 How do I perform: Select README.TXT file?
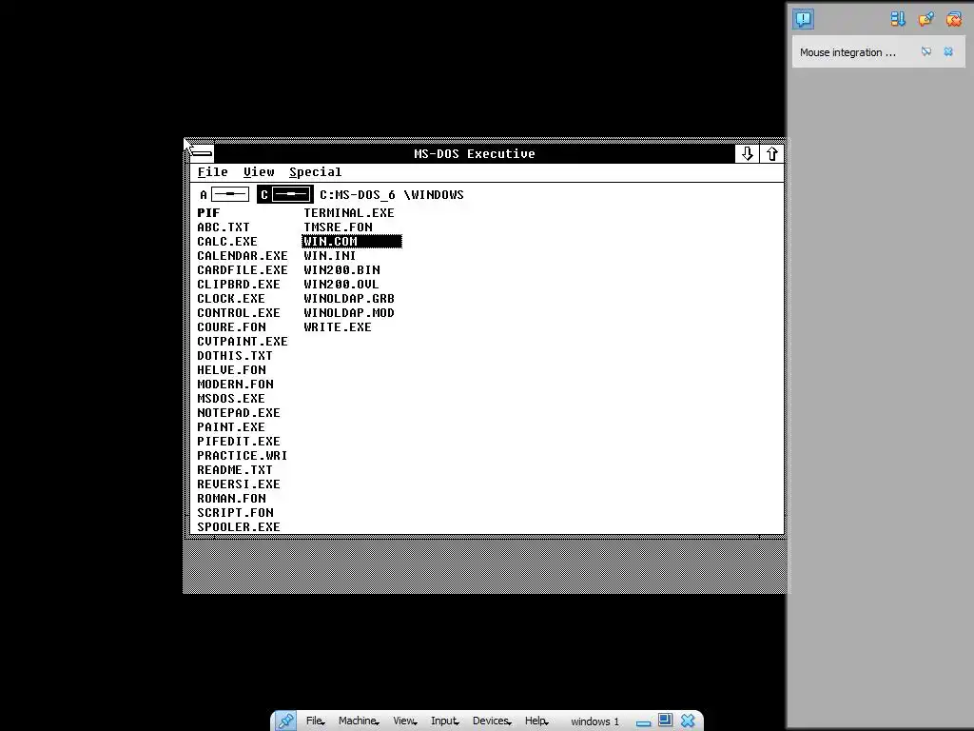[235, 470]
